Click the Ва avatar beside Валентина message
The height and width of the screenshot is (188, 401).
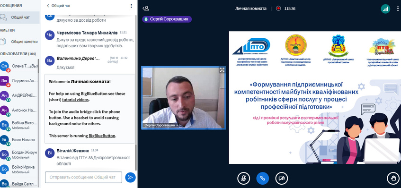coord(50,61)
